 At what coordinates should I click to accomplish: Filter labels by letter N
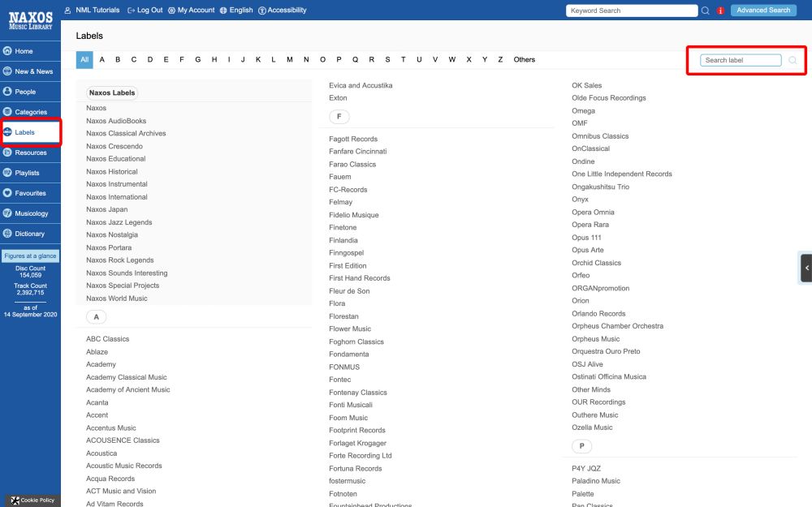(x=306, y=59)
